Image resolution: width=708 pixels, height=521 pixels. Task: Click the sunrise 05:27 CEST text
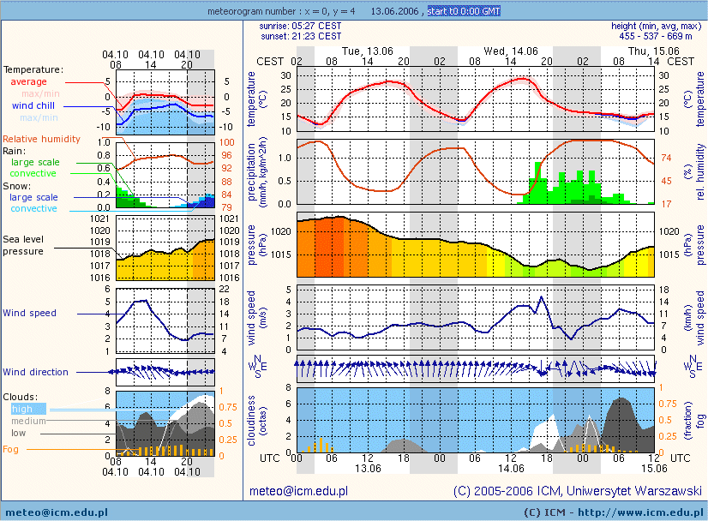click(x=299, y=27)
